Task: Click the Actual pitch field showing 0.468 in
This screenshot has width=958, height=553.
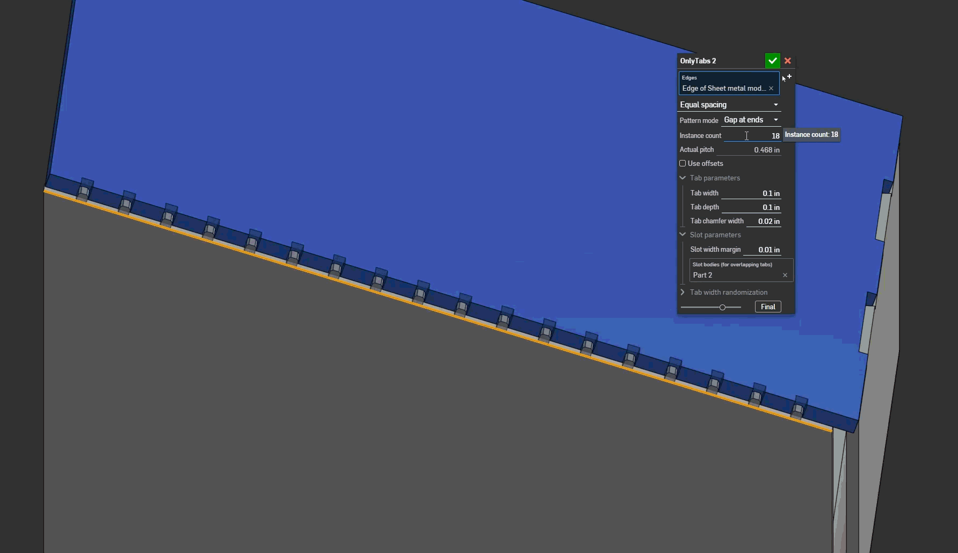Action: coord(765,150)
